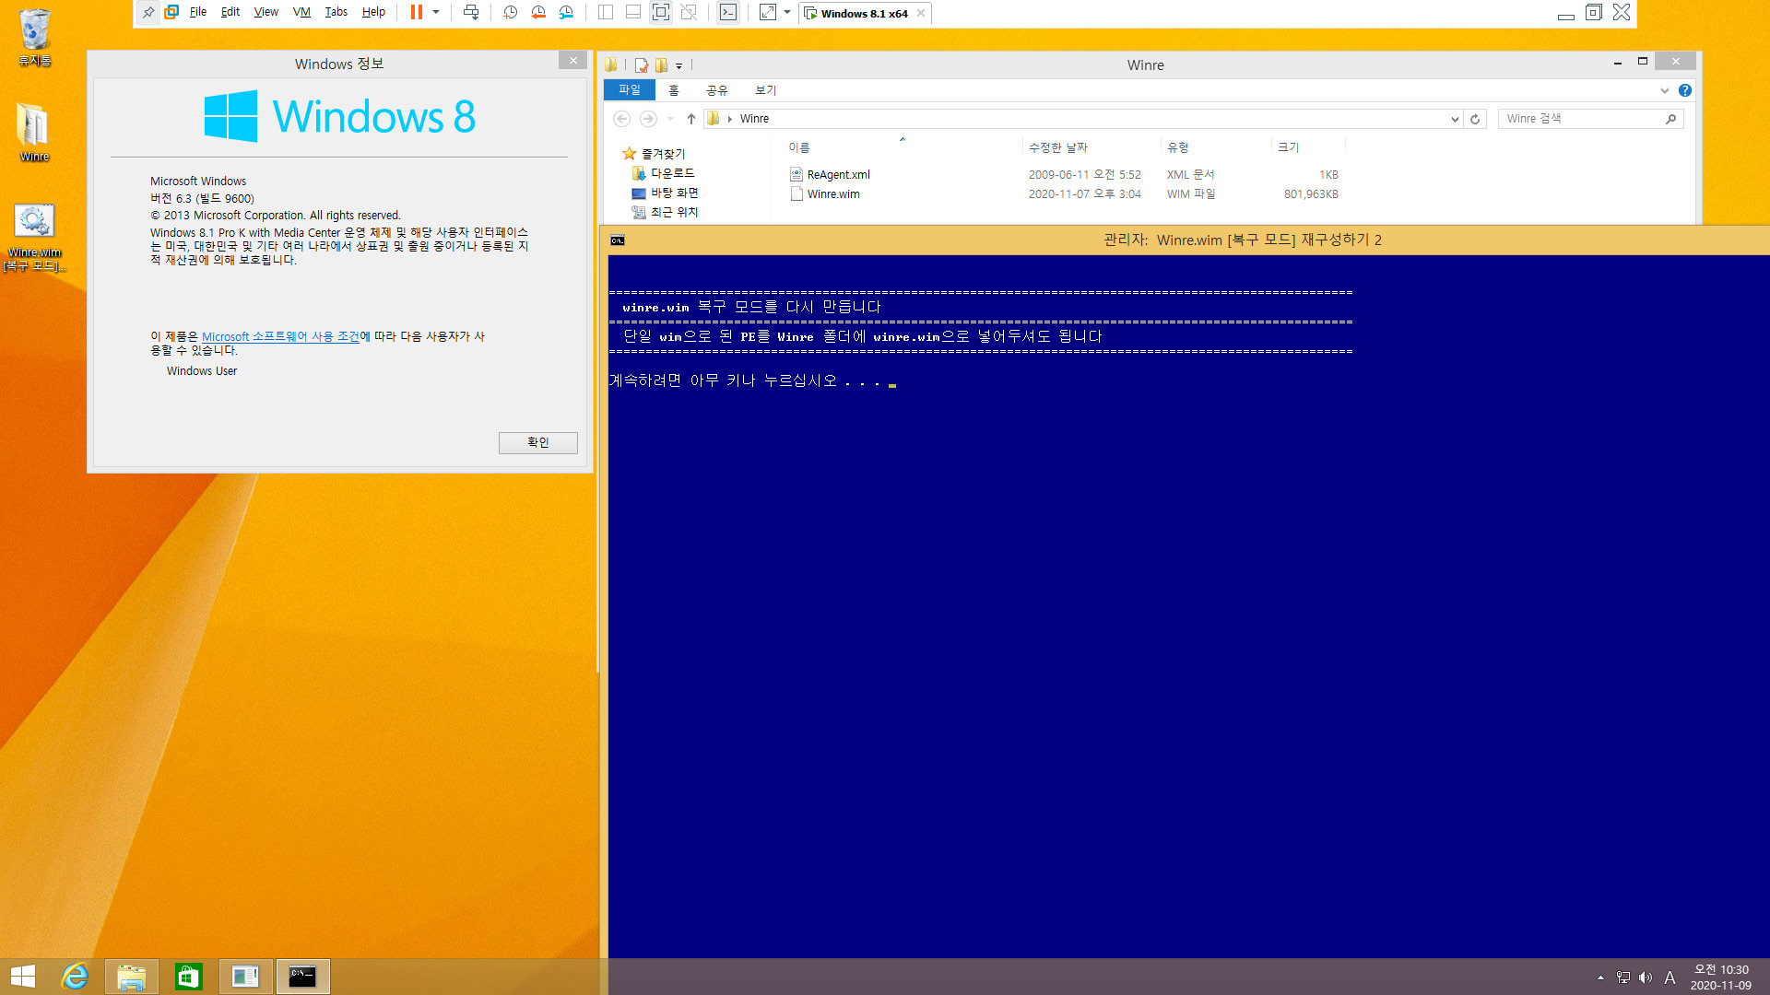Open the quick access toolbar customize dropdown
The height and width of the screenshot is (995, 1770).
(x=678, y=65)
